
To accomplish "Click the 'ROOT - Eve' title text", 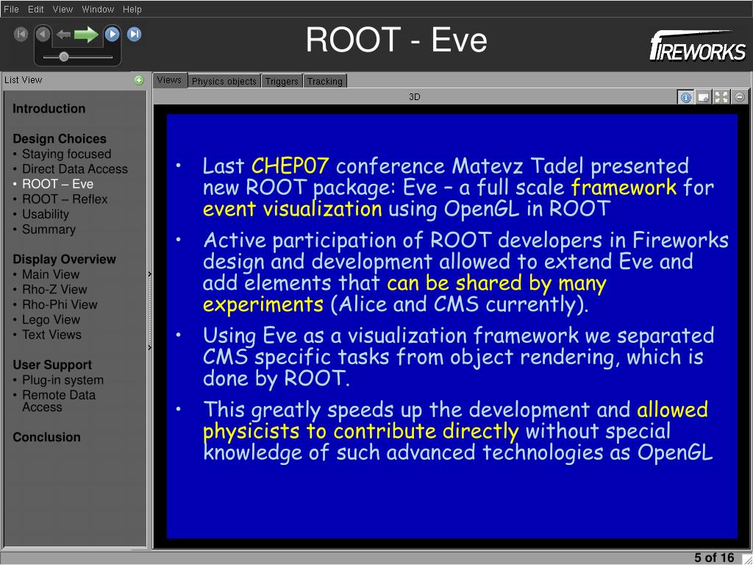I will pos(396,40).
